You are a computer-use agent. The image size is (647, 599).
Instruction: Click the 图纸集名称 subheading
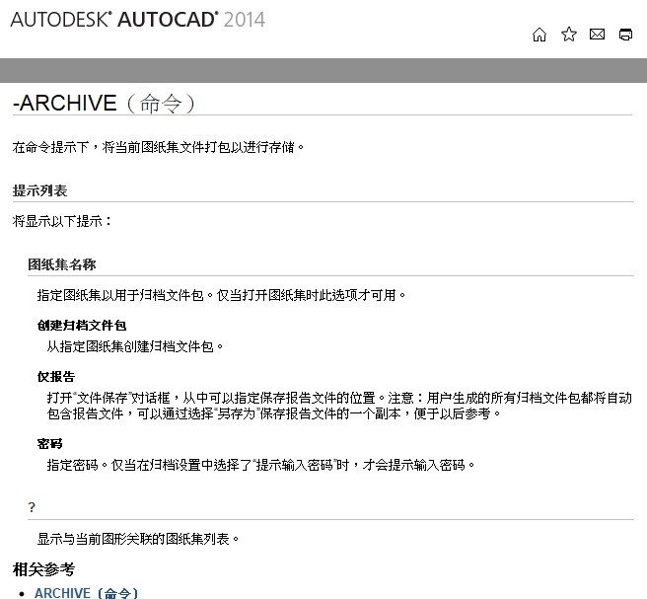(62, 264)
